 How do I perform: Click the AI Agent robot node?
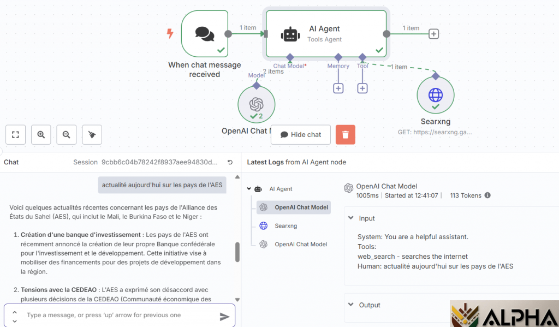326,34
